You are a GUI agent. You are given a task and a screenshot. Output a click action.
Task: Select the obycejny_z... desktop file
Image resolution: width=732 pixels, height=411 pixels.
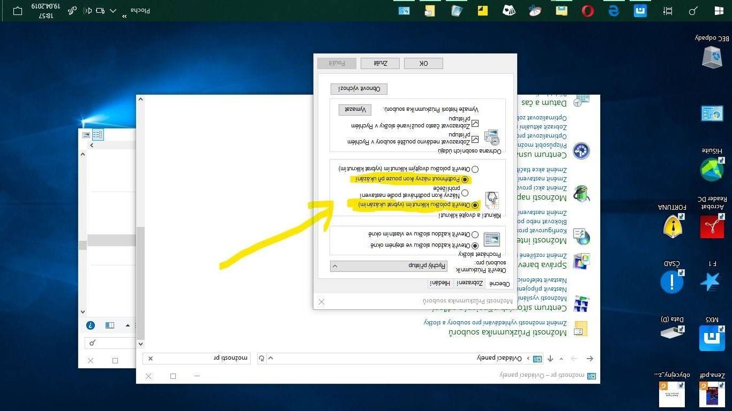point(672,390)
